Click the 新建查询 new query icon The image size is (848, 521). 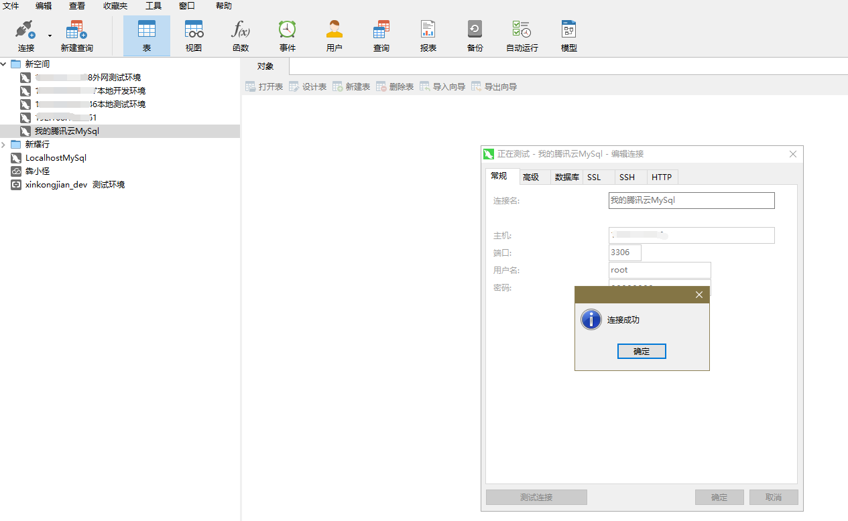[76, 35]
